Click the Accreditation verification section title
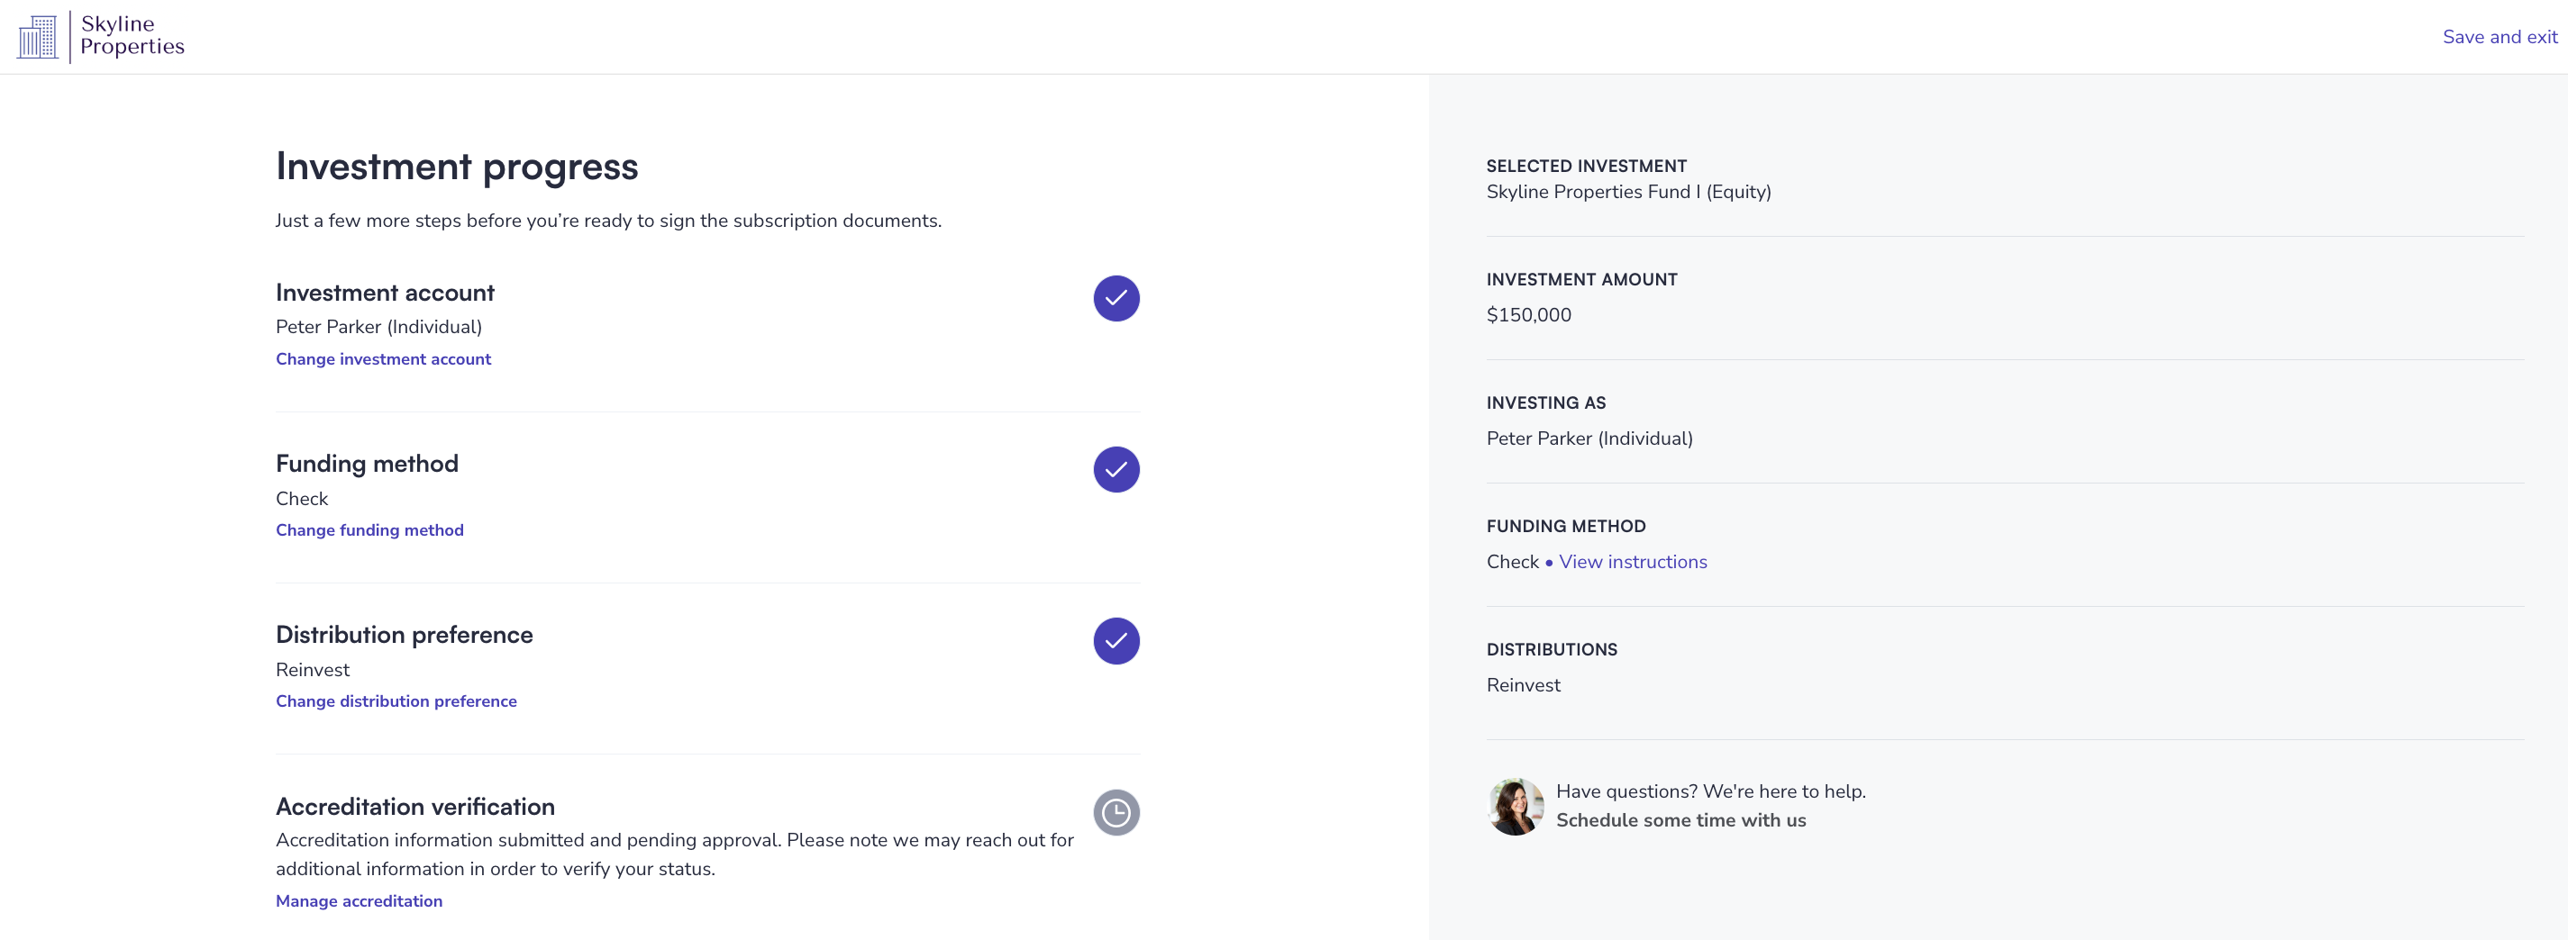Image resolution: width=2568 pixels, height=940 pixels. coord(414,807)
